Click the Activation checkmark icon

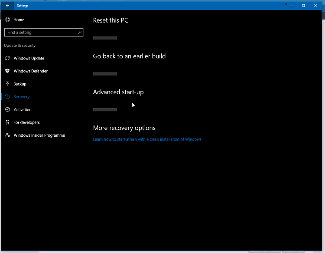point(7,109)
